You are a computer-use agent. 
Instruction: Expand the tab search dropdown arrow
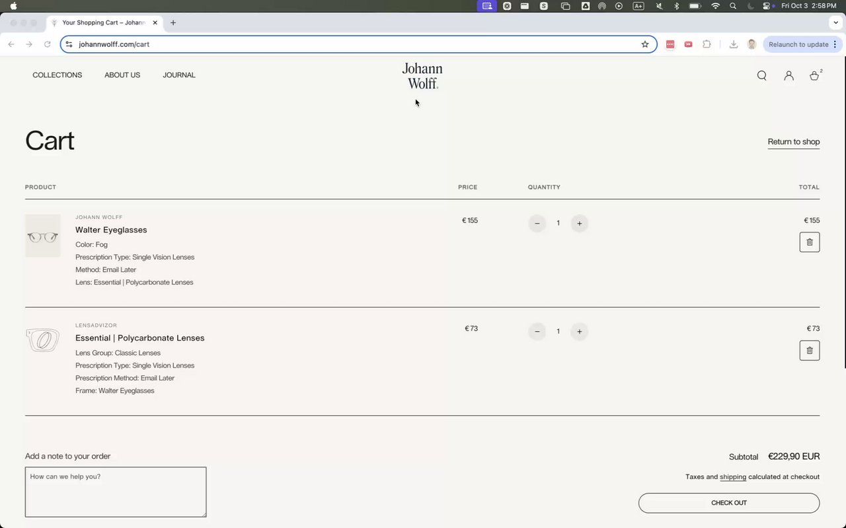tap(836, 22)
